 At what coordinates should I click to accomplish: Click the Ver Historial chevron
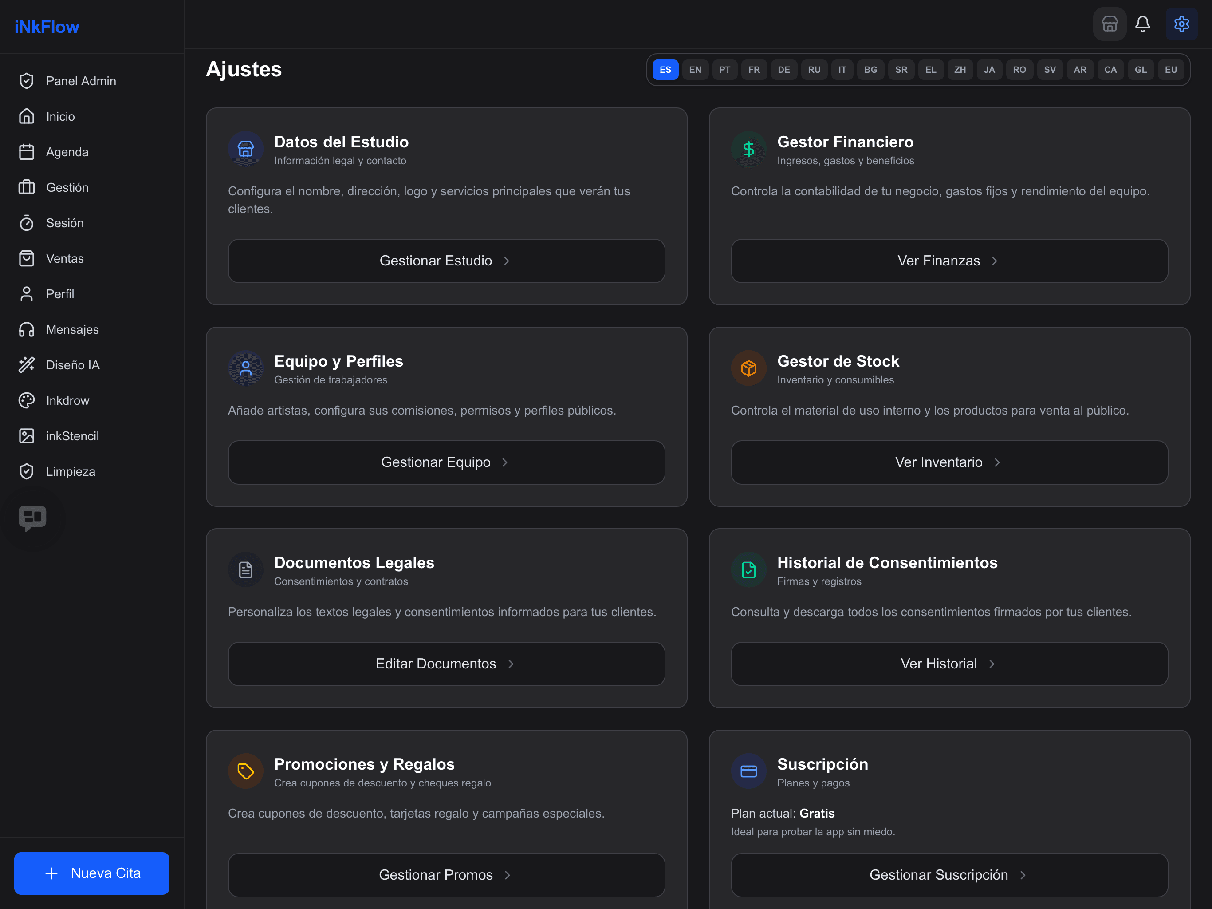(x=992, y=664)
